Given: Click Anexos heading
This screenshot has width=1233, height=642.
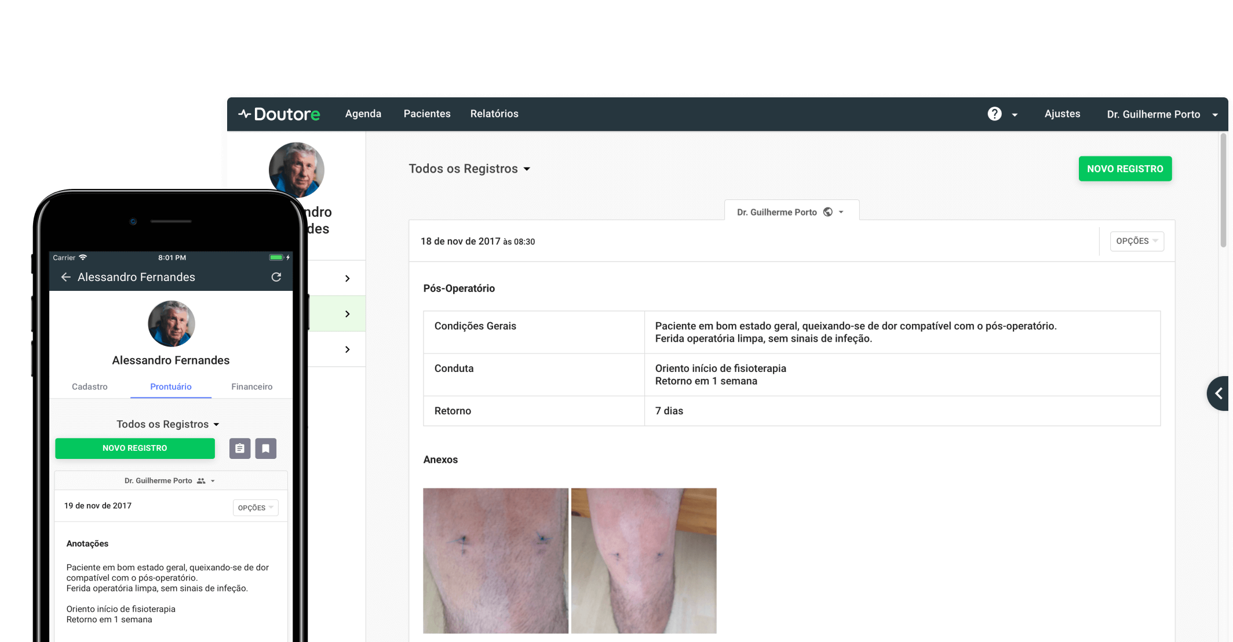Looking at the screenshot, I should coord(440,459).
